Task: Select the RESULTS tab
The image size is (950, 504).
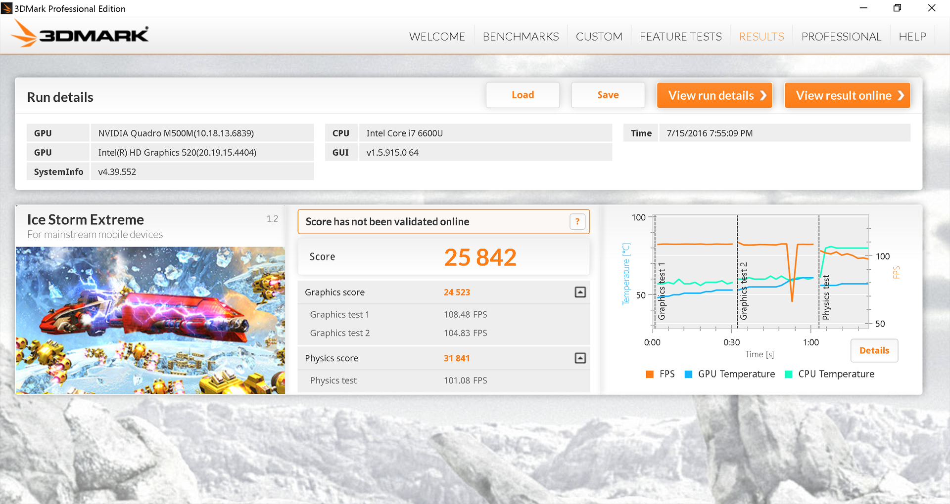Action: pyautogui.click(x=761, y=37)
